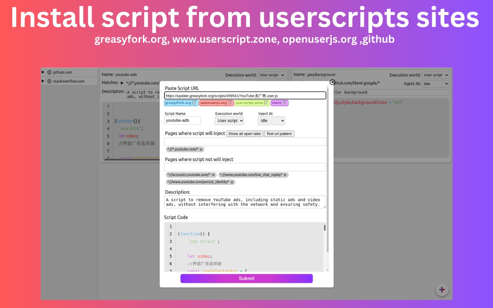Remove the accounts.youtube.com exclude tag

pos(213,175)
